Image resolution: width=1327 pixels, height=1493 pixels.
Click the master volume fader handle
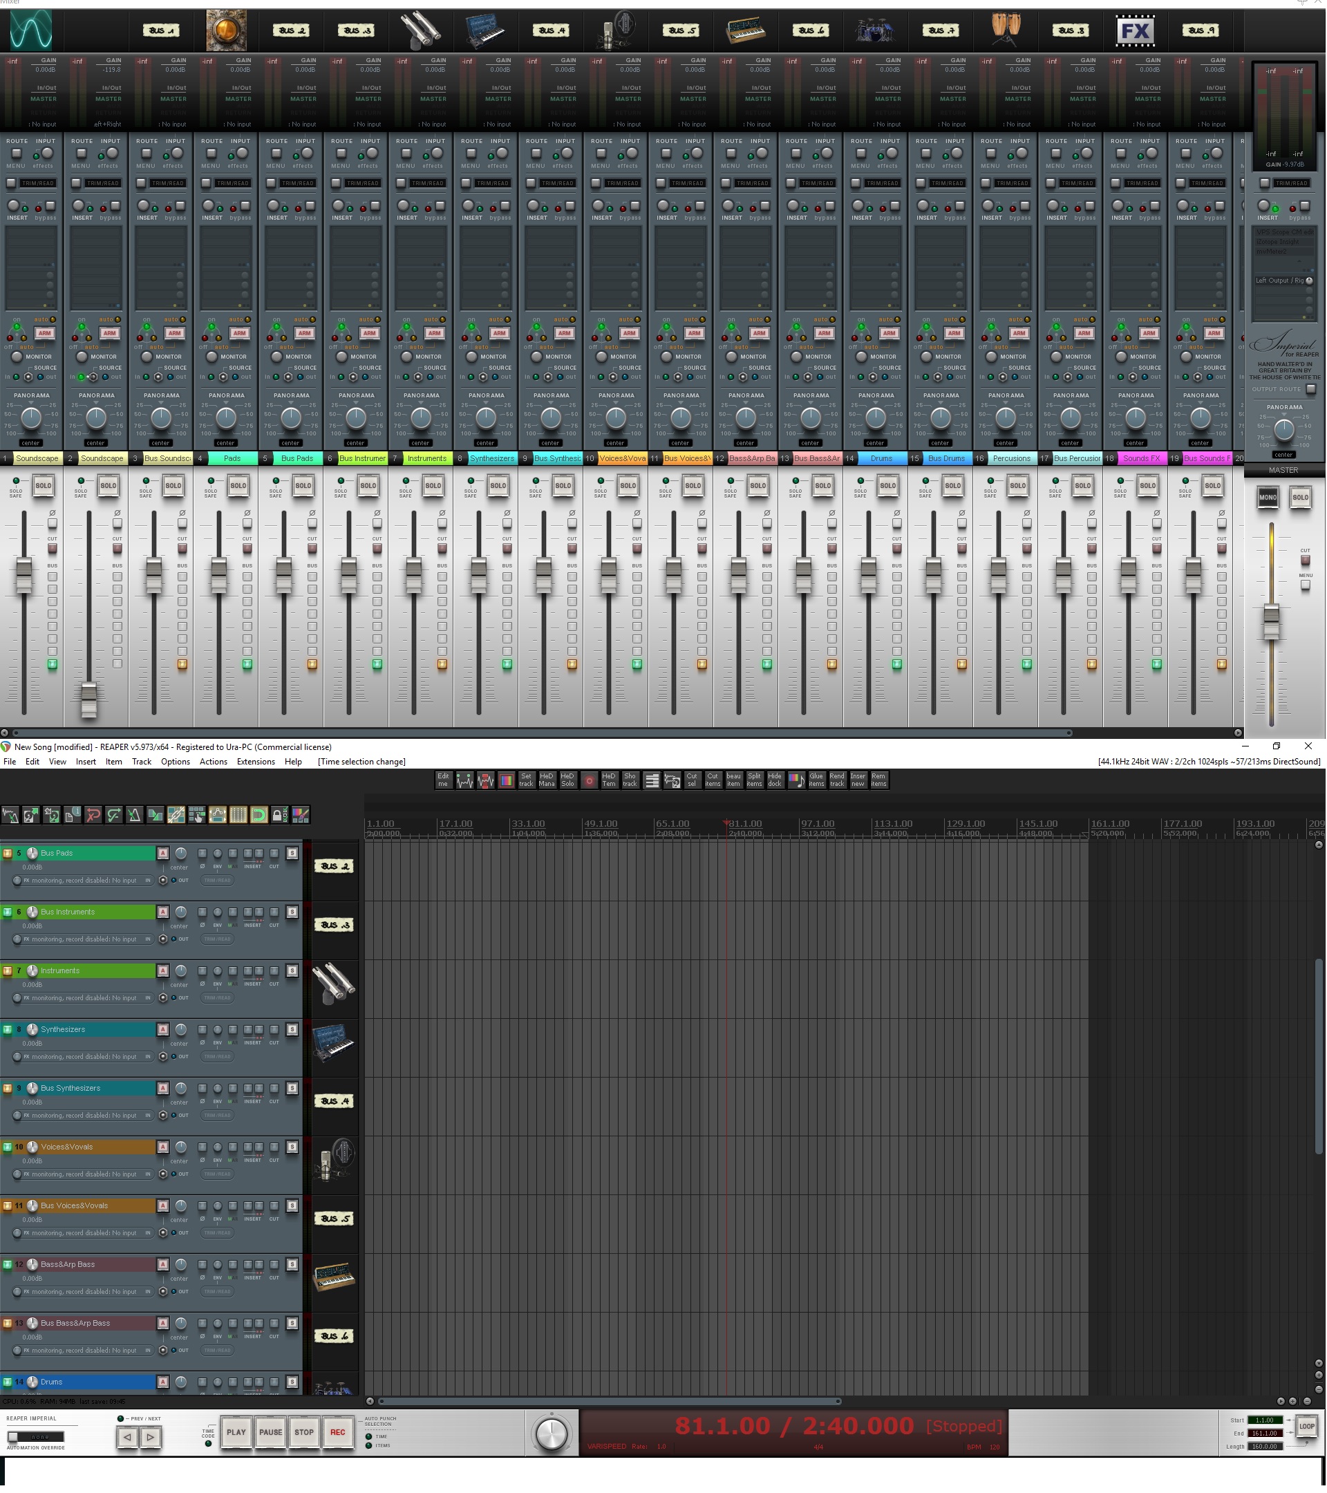(x=1271, y=621)
